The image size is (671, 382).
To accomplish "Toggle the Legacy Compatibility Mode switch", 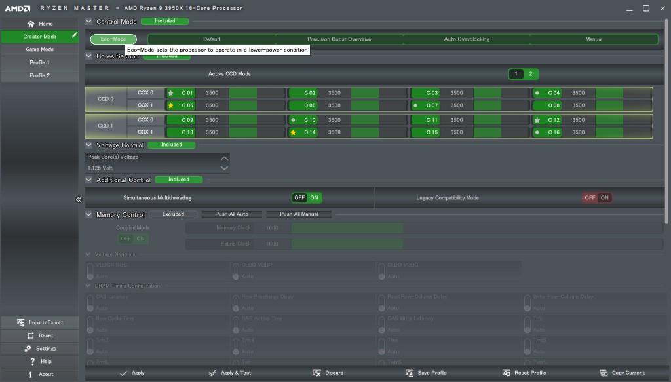I will point(597,197).
